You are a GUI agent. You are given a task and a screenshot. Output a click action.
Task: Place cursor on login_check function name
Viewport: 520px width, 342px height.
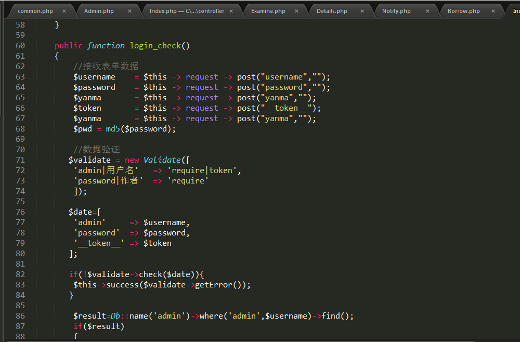pos(155,46)
